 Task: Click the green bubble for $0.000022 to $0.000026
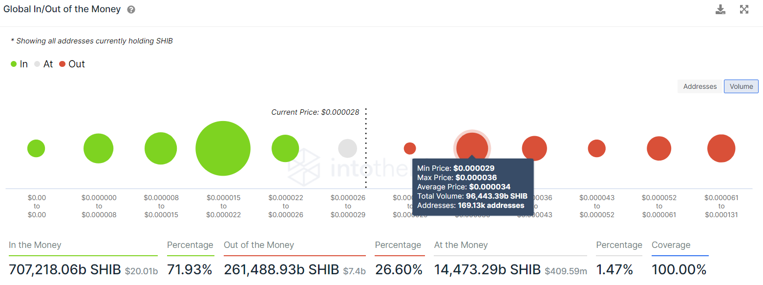coord(285,148)
